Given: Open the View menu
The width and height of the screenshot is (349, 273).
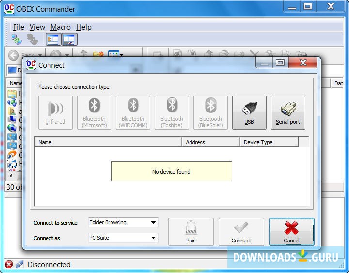Looking at the screenshot, I should point(37,27).
